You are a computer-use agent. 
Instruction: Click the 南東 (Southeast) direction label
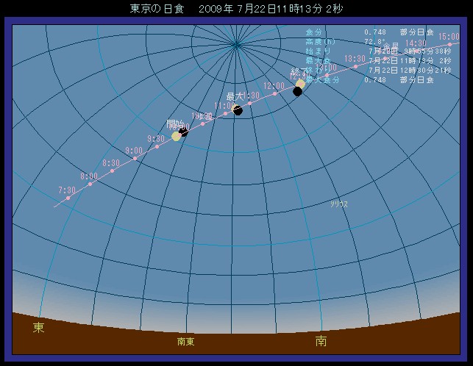[186, 342]
